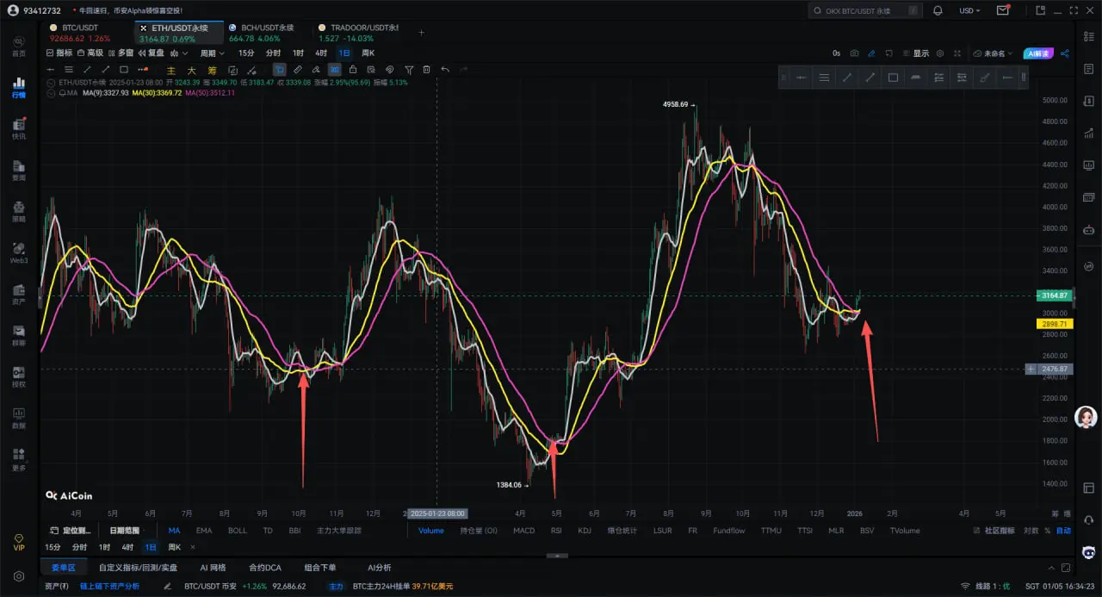The image size is (1102, 597).
Task: Click the AI解读 button
Action: (x=1039, y=53)
